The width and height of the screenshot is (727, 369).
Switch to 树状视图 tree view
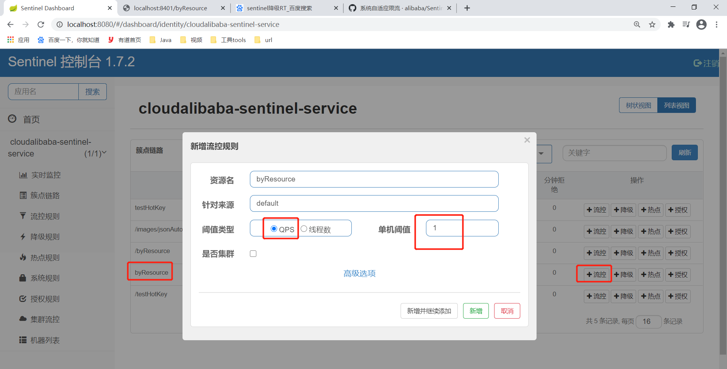[x=638, y=105]
